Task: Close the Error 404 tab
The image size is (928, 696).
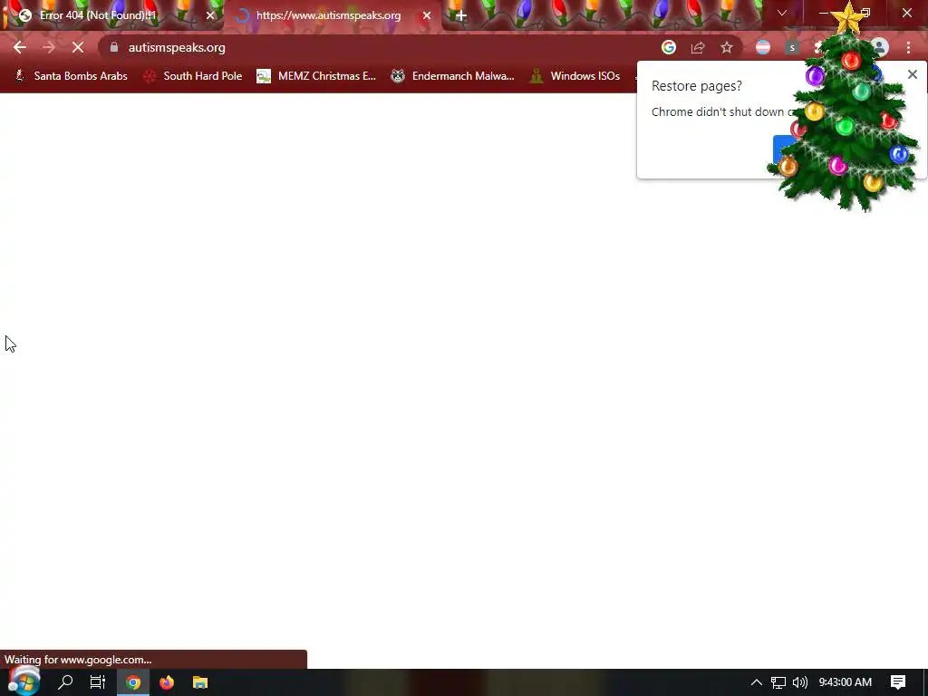Action: 210,16
